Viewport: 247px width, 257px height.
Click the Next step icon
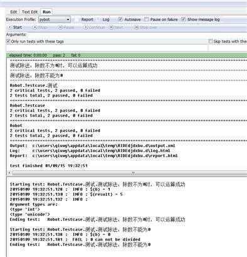click(112, 28)
